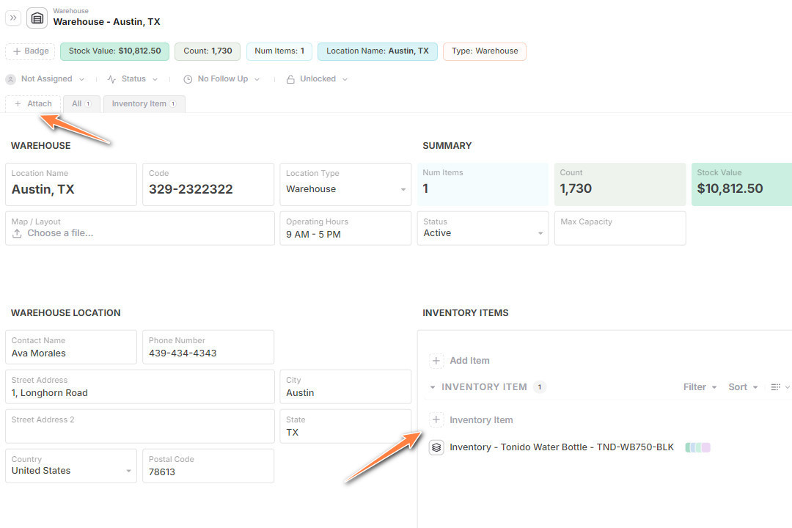Screen dimensions: 792x528
Task: Expand sidebar with double-chevron icon
Action: [13, 18]
